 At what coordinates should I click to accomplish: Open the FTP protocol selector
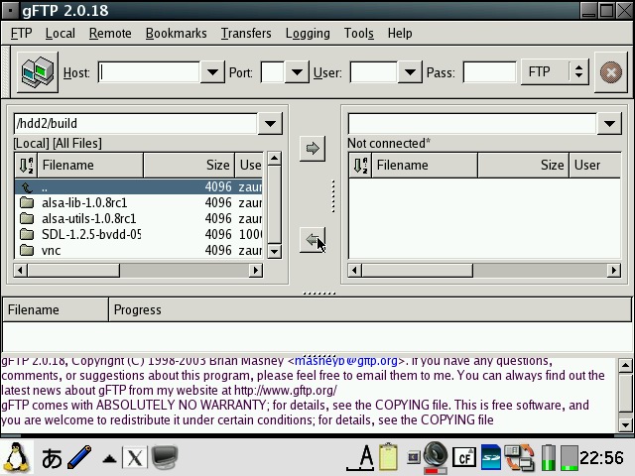point(555,72)
